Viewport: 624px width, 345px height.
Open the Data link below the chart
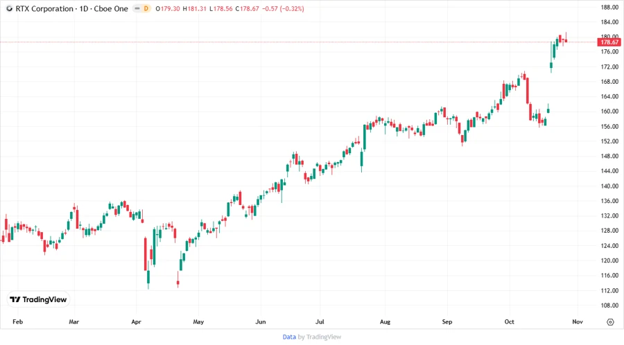[289, 337]
